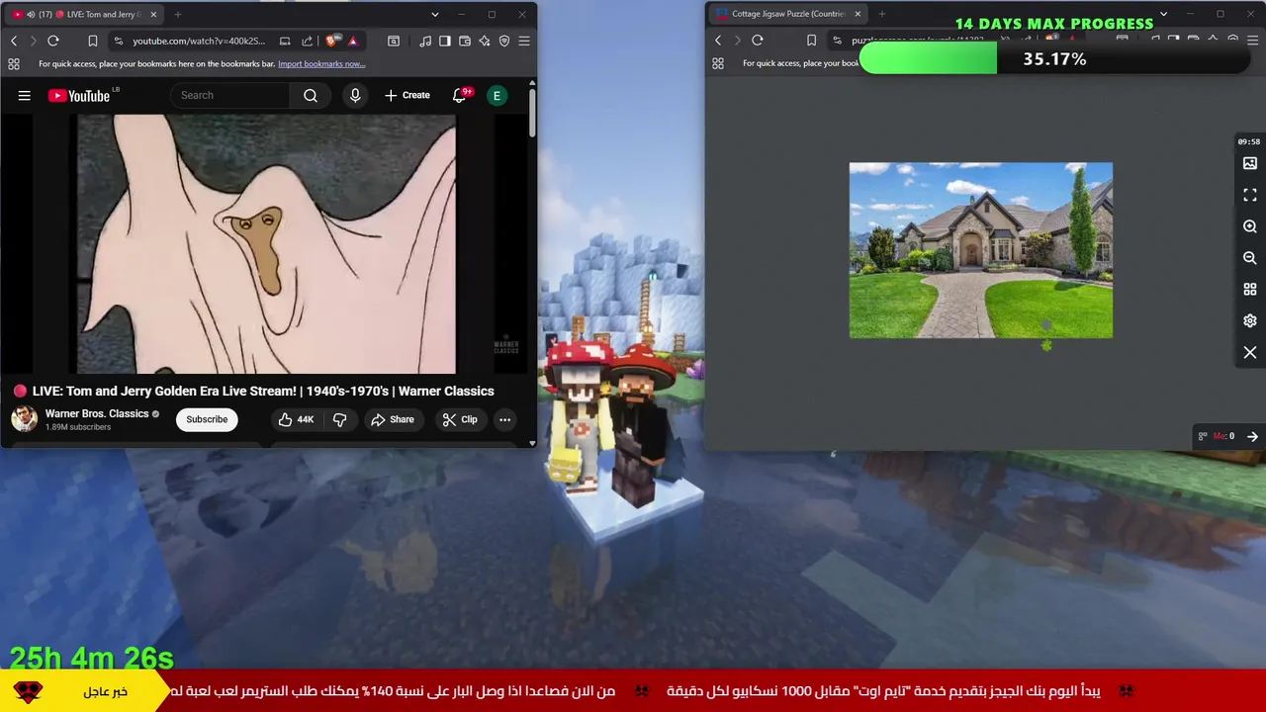Close the Cottage Jigsaw Puzzle tab
The width and height of the screenshot is (1266, 712).
click(x=858, y=14)
